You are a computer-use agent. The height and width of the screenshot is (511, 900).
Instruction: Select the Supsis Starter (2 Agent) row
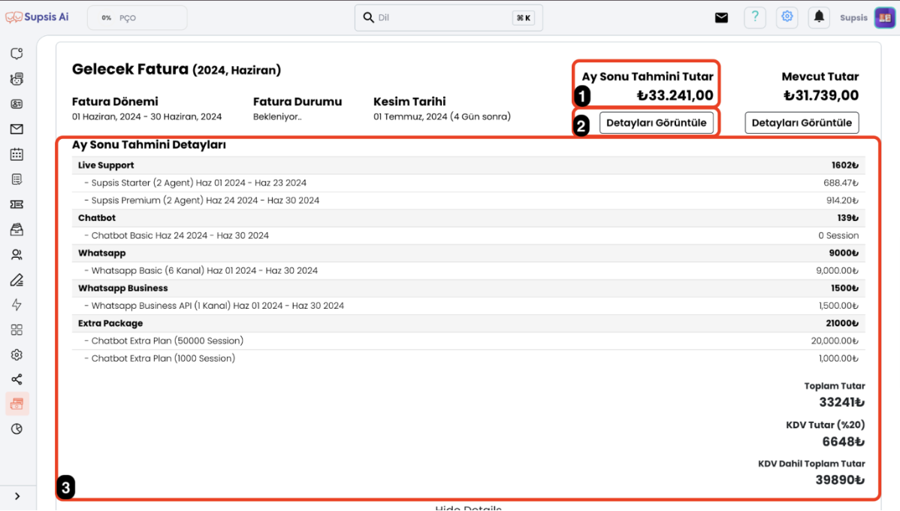tap(468, 183)
